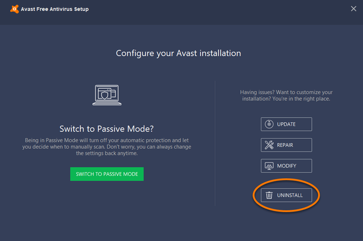Click the UPDATE label text

click(x=286, y=124)
